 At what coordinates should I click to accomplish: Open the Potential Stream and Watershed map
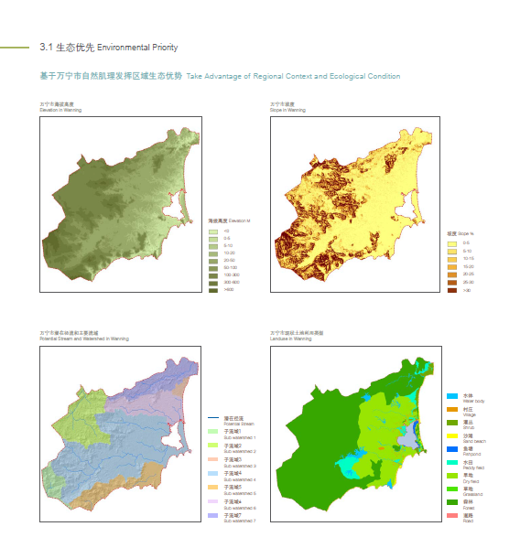click(120, 434)
